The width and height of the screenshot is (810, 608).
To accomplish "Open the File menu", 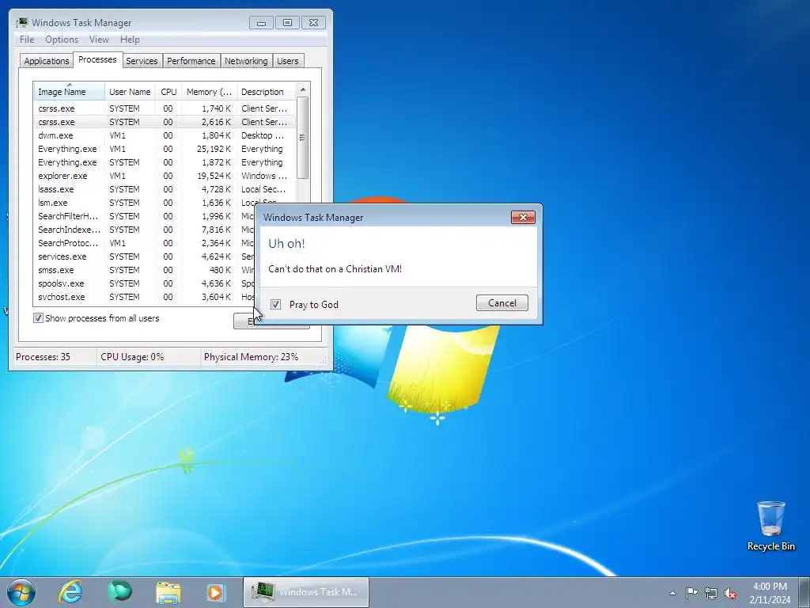I will 27,40.
